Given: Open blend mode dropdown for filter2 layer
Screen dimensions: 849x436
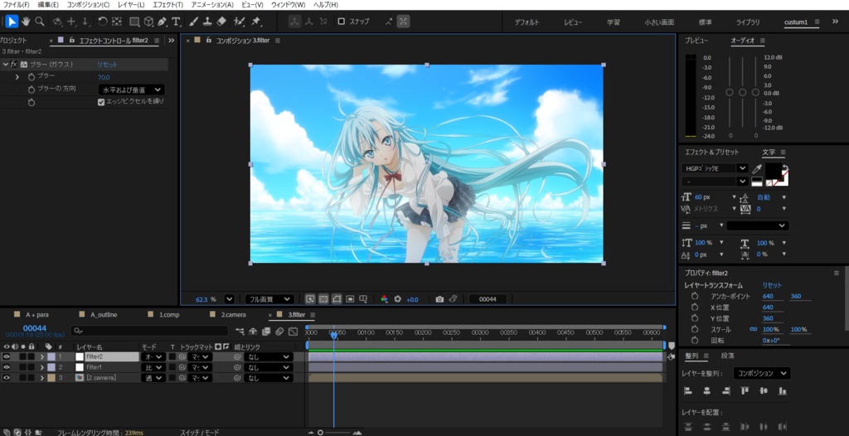Looking at the screenshot, I should point(153,357).
